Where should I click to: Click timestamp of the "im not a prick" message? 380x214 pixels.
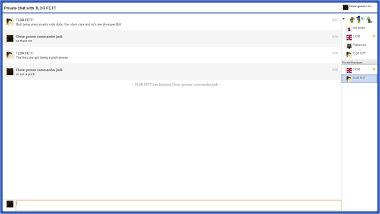click(x=335, y=70)
